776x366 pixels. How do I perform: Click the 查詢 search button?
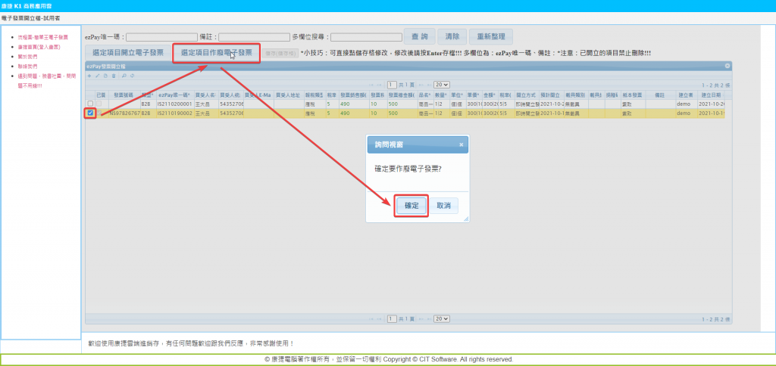(419, 36)
